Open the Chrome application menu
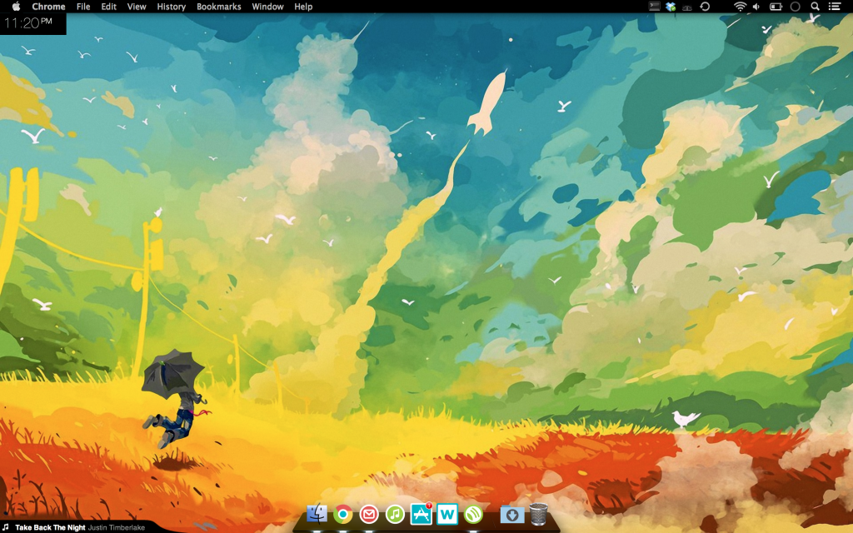The image size is (853, 533). (x=48, y=7)
